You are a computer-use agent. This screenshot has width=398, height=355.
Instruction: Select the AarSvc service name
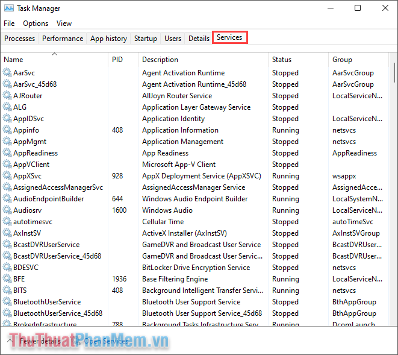[x=24, y=73]
